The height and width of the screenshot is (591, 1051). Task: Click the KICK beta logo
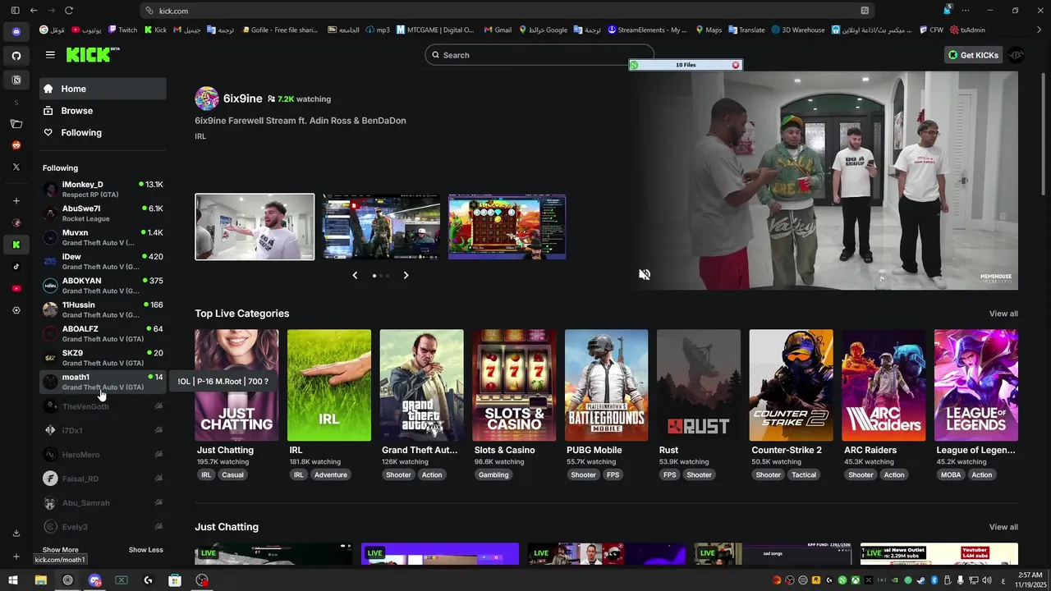(x=92, y=55)
